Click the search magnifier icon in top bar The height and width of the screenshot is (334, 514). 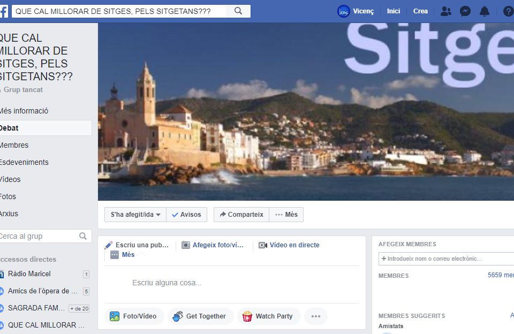238,11
